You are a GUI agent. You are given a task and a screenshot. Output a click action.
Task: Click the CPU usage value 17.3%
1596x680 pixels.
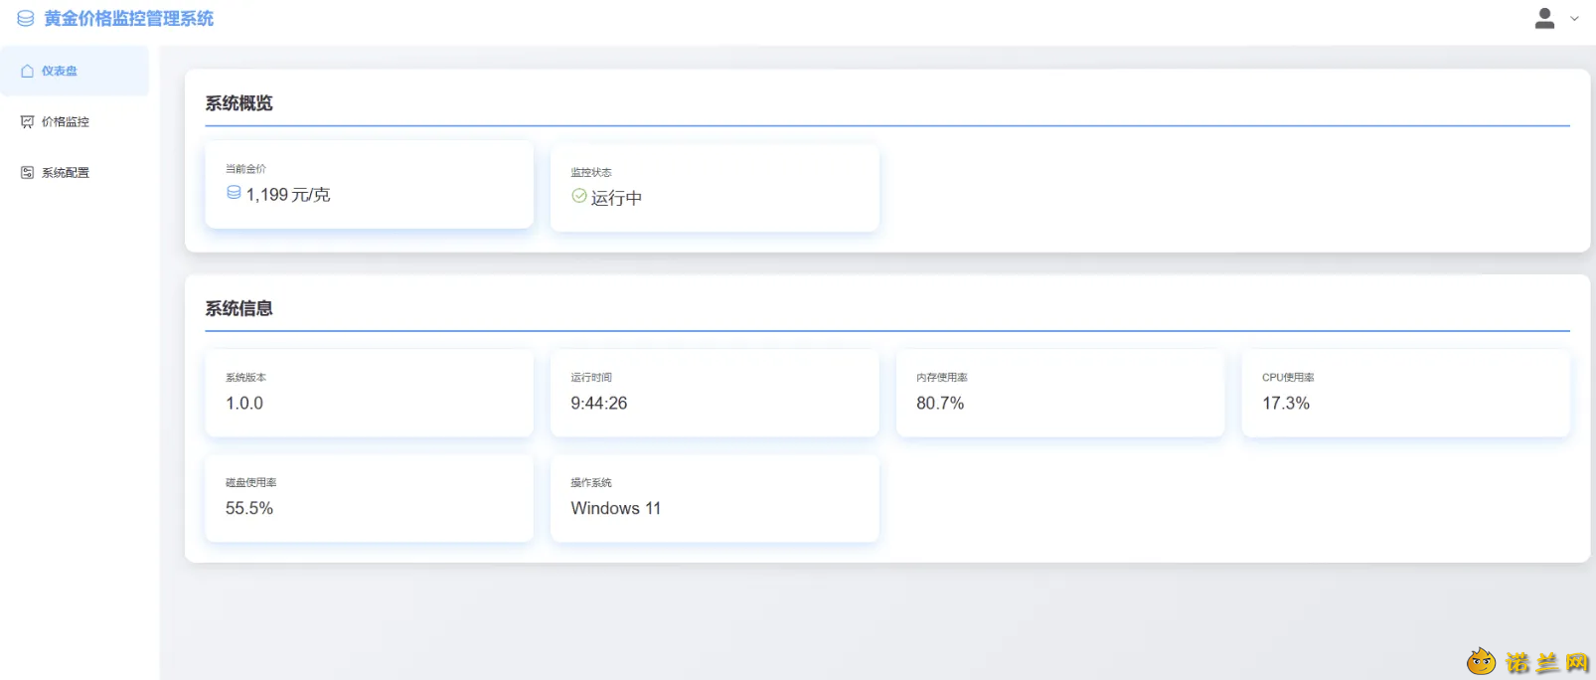click(1286, 404)
